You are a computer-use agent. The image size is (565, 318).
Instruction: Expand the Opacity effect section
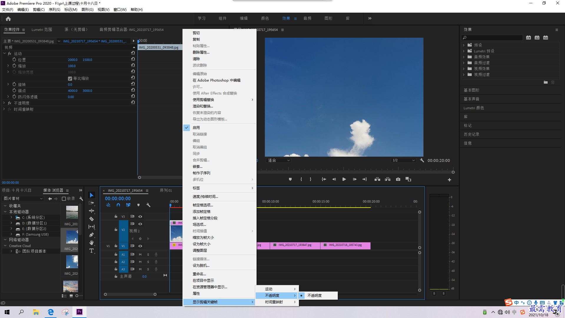point(4,103)
